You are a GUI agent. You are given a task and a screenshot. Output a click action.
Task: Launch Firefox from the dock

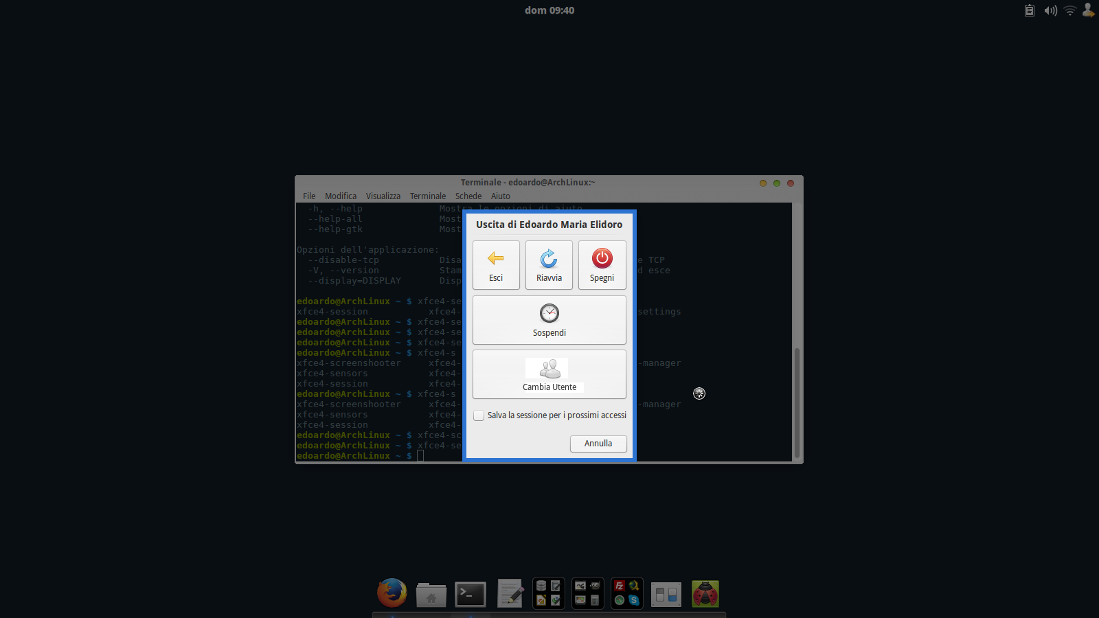392,593
